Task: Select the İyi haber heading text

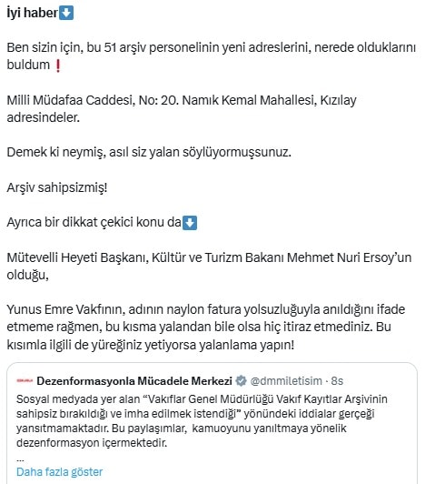Action: (x=33, y=13)
